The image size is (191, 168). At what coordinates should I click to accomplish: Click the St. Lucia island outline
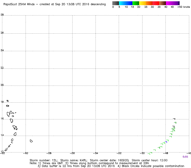15,134
